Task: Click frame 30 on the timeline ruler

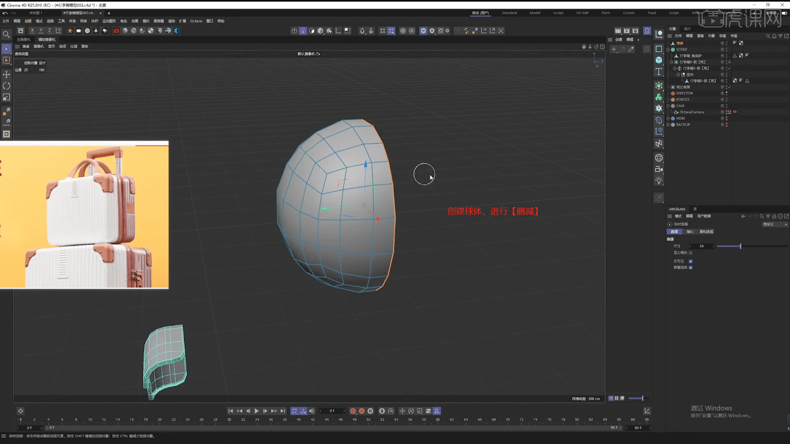Action: [229, 420]
